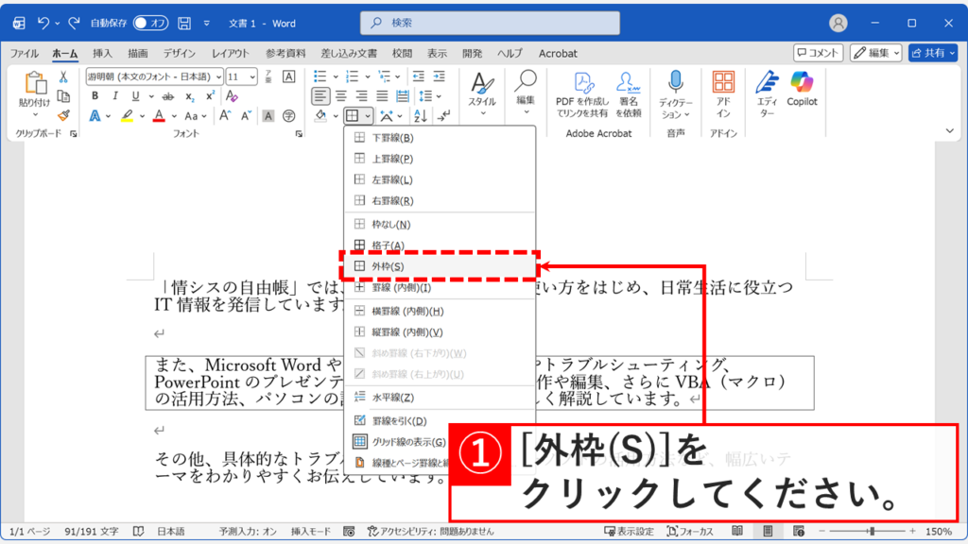968x544 pixels.
Task: Toggle Bold formatting in the Font group
Action: (95, 93)
